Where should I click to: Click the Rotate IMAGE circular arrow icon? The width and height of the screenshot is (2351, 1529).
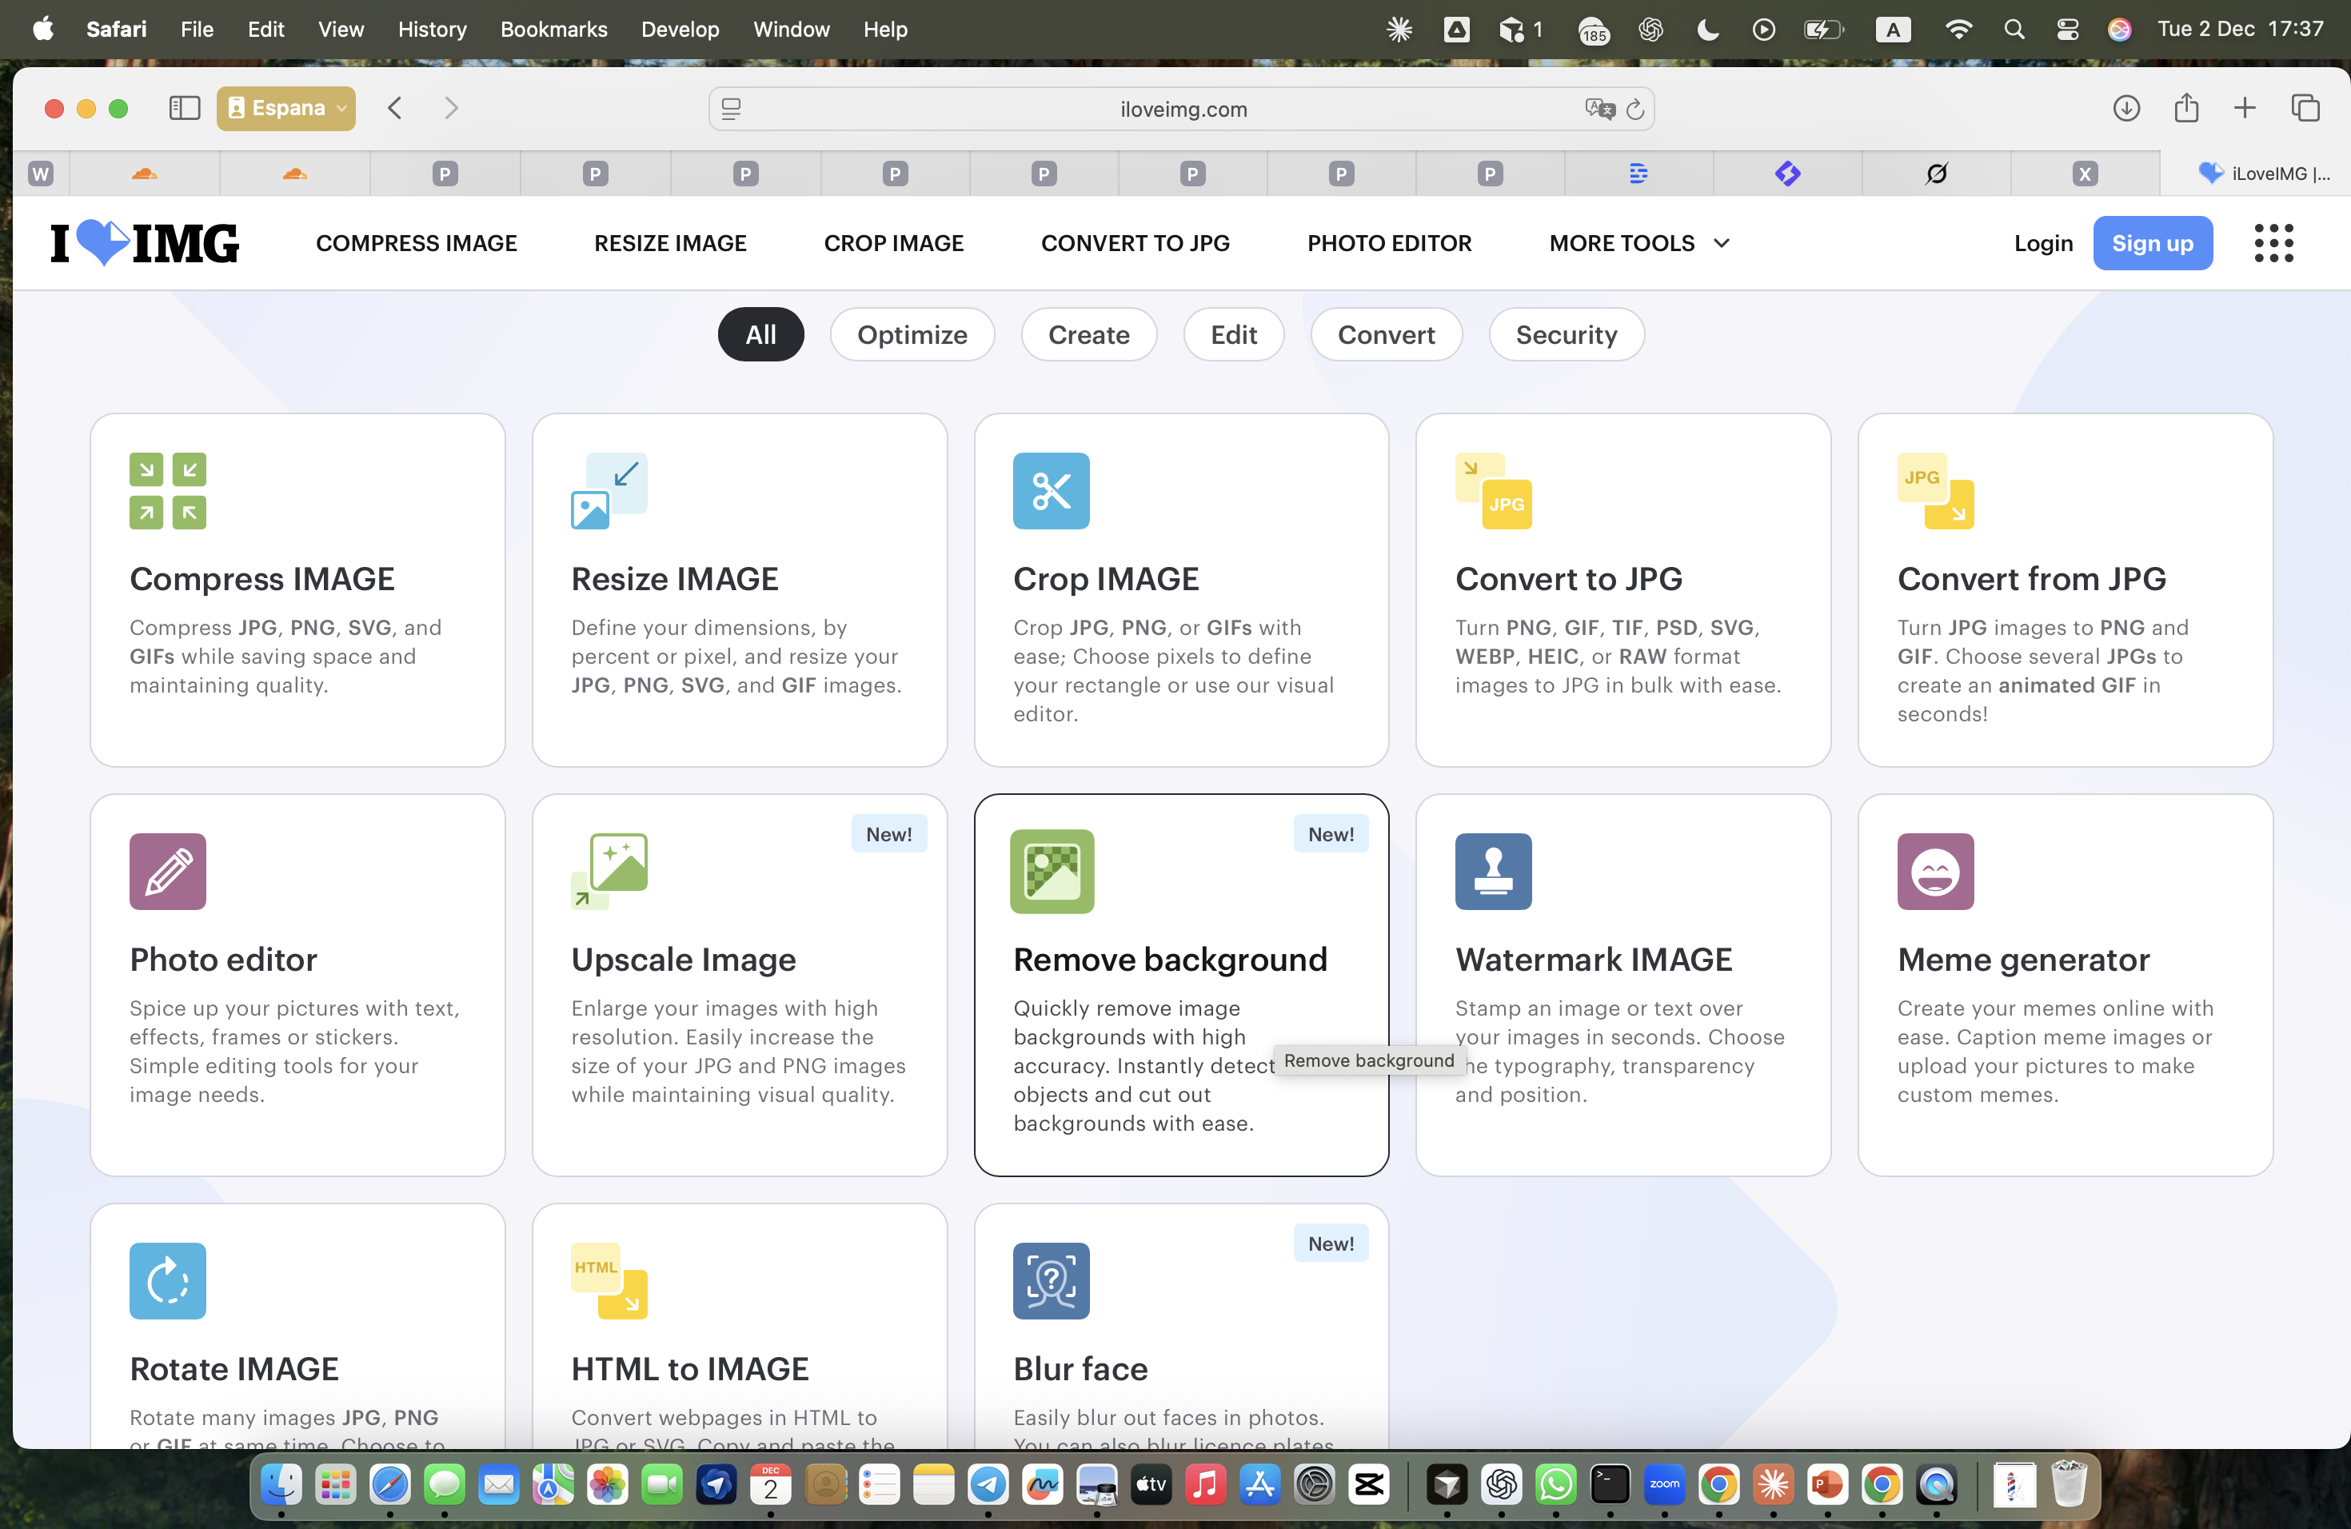point(167,1281)
